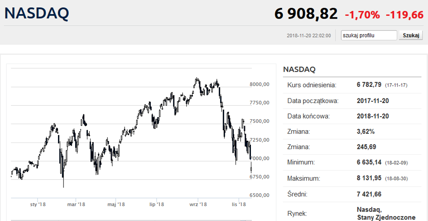This screenshot has width=428, height=221.
Task: Click the 'mar '18' chart axis label
Action: tap(76, 205)
